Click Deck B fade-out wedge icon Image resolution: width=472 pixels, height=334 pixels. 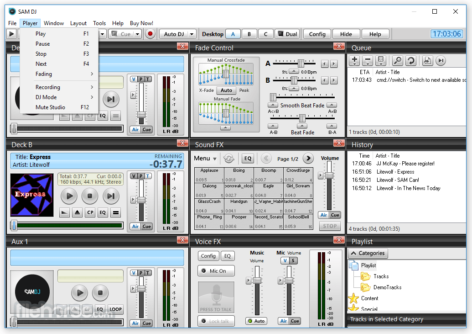click(64, 213)
